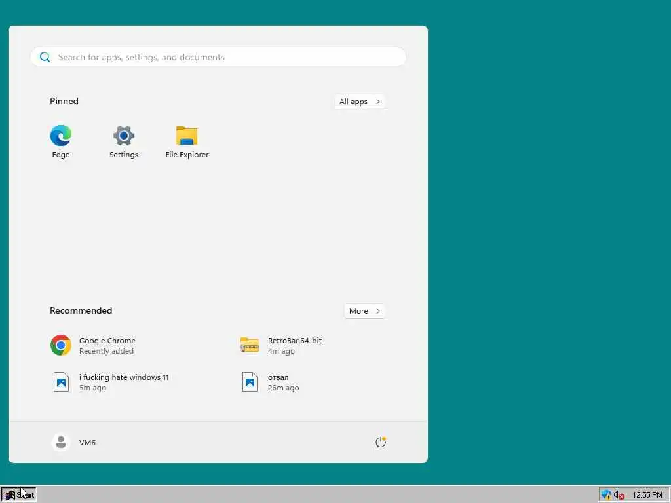Click the 'Recently added' text under Chrome

pos(106,351)
